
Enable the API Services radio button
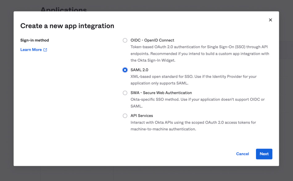[x=125, y=116]
